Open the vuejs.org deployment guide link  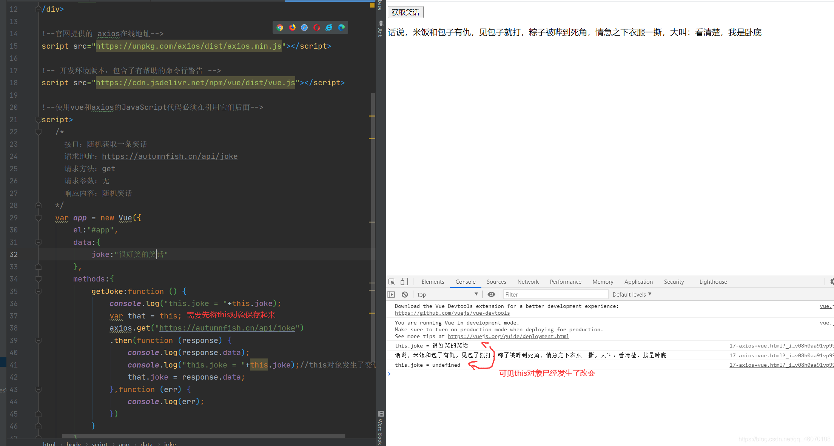508,336
